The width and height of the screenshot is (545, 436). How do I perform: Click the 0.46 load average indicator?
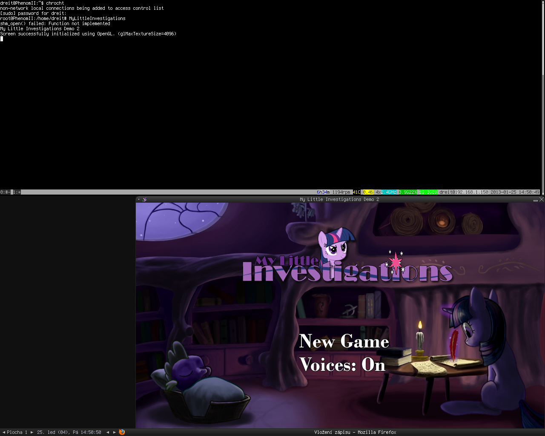[x=368, y=192]
